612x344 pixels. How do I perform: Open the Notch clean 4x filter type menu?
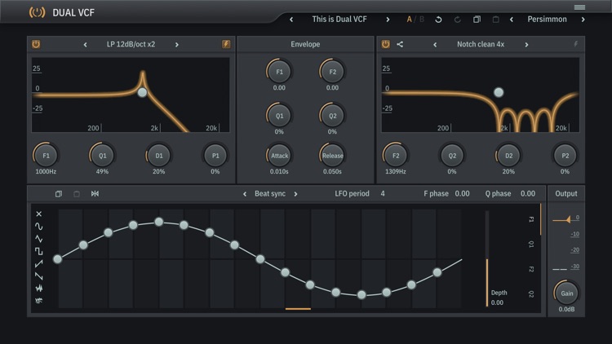tap(481, 45)
